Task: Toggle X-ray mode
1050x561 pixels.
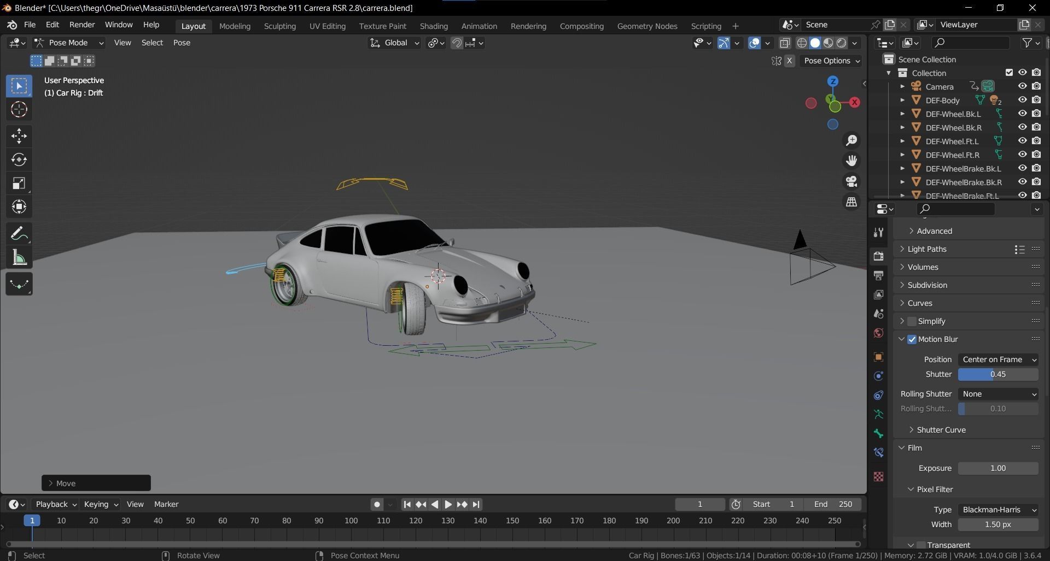Action: (785, 43)
